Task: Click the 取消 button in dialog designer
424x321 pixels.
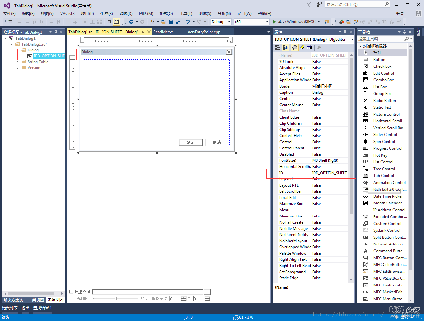Action: point(217,142)
